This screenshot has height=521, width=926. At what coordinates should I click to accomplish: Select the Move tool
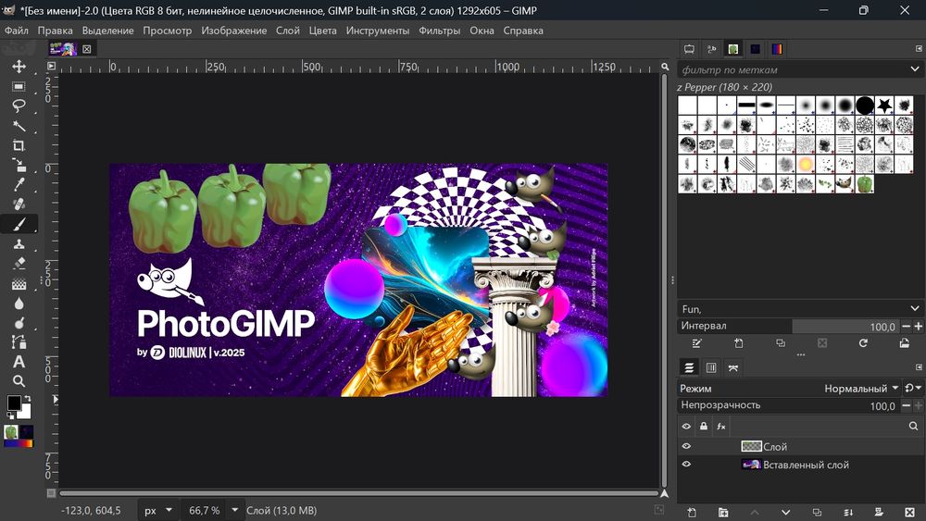19,66
